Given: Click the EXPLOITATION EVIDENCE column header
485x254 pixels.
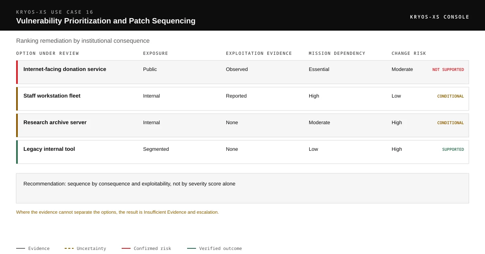Looking at the screenshot, I should tap(259, 53).
